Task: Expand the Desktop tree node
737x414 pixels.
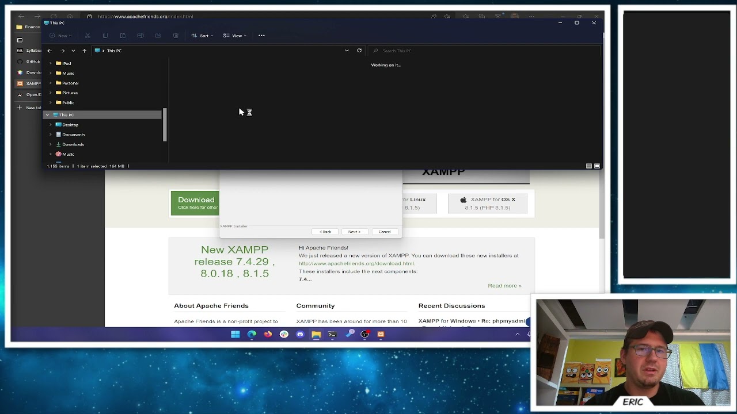Action: 51,125
